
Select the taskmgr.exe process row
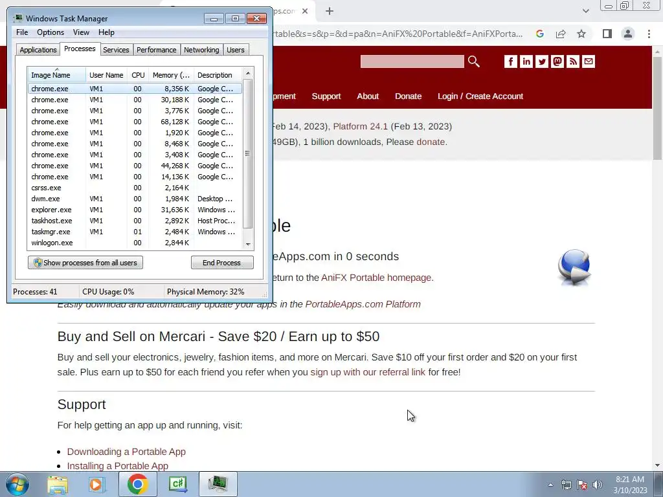[x=135, y=232]
